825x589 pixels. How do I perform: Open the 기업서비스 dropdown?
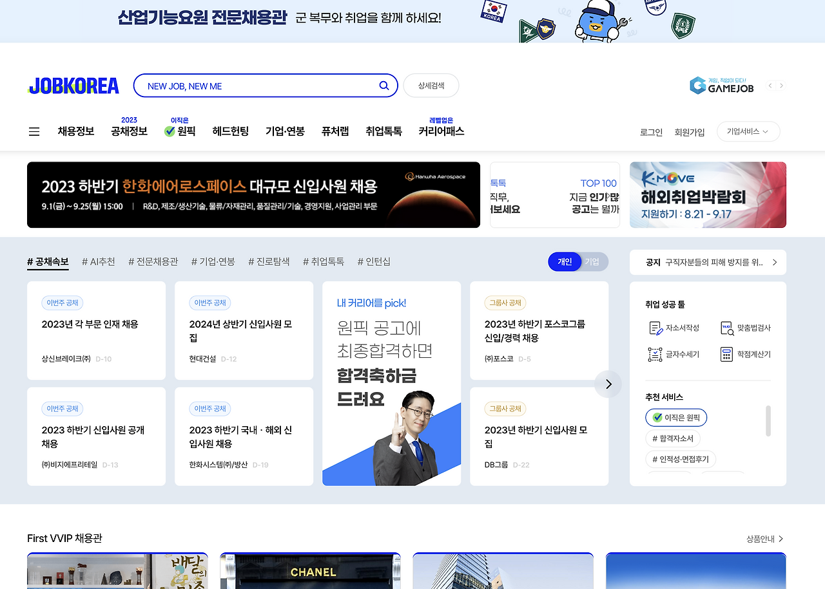[x=748, y=131]
